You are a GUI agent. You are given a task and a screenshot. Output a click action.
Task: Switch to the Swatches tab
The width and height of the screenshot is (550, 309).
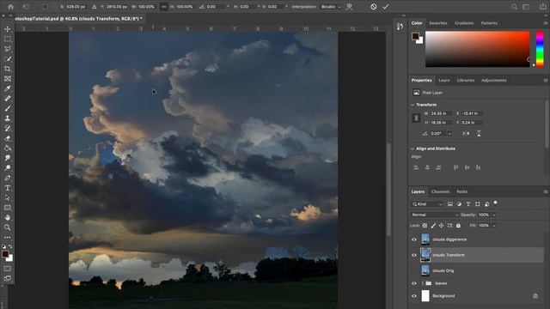[438, 23]
